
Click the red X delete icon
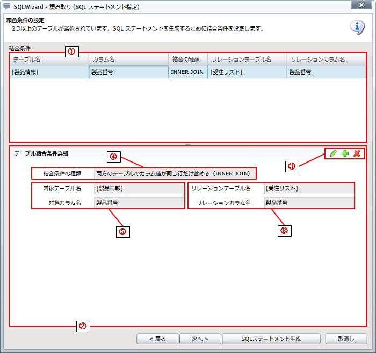coord(357,153)
